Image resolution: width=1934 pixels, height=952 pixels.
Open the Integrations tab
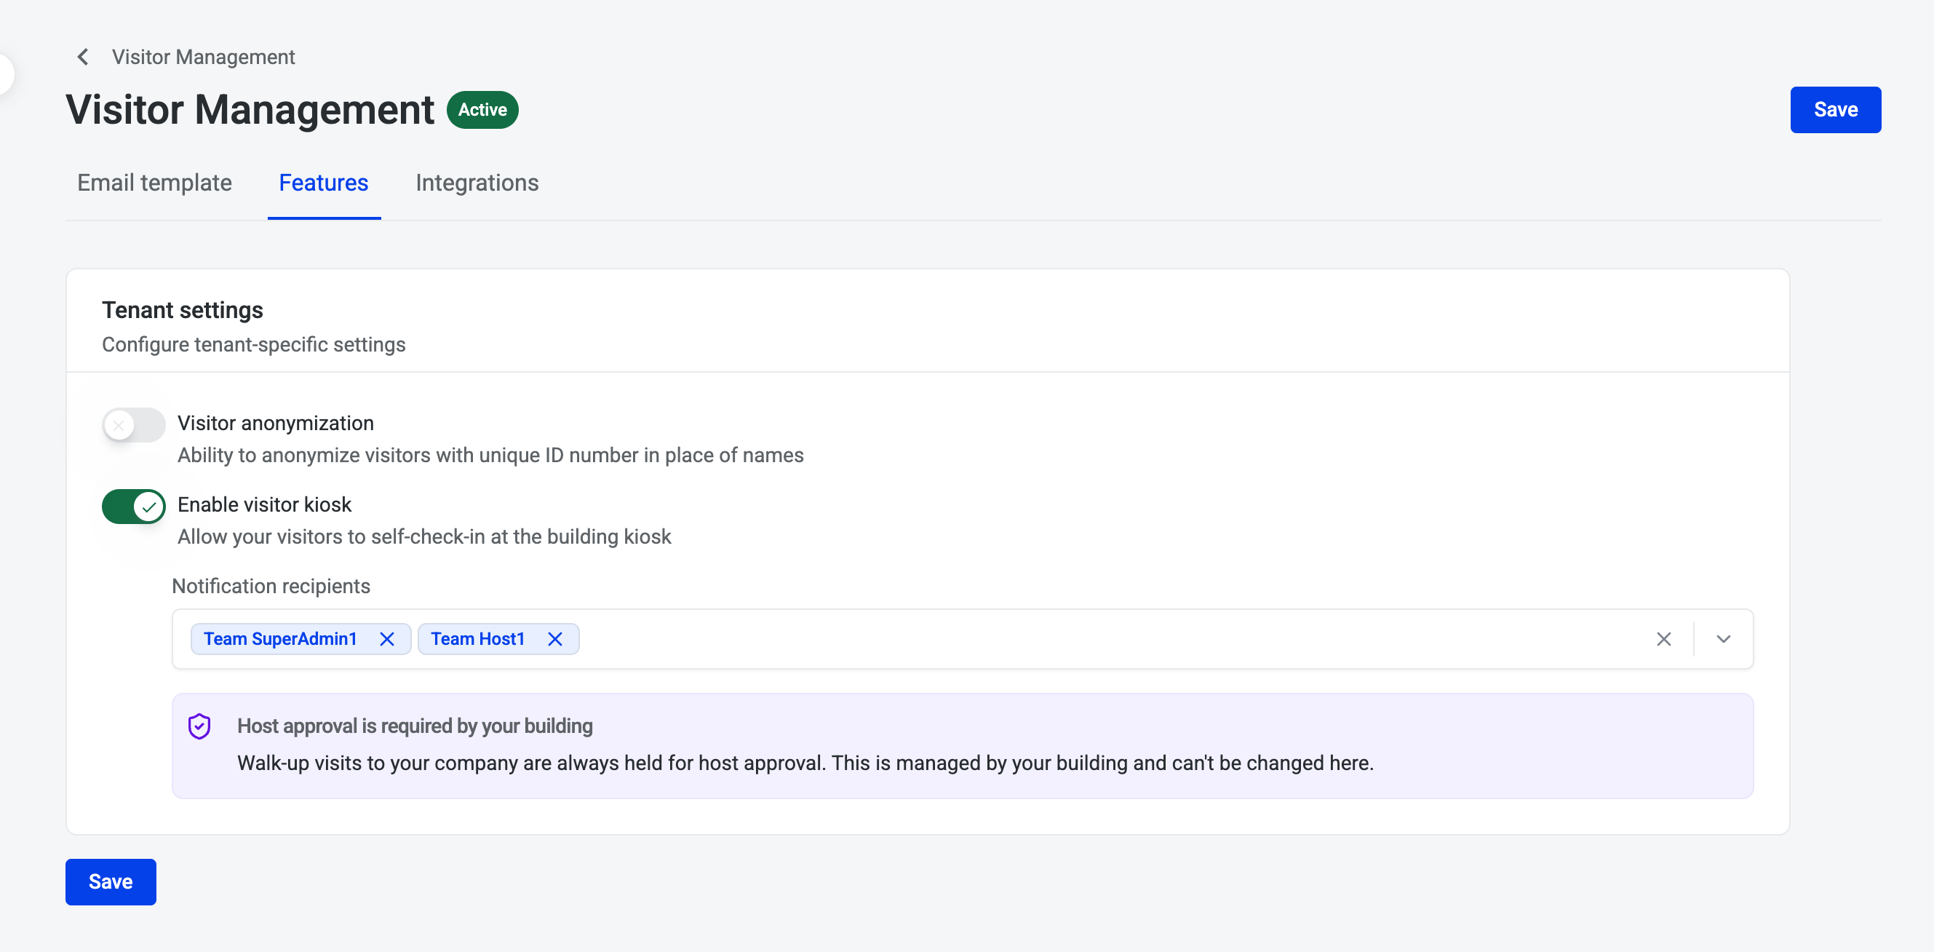477,183
